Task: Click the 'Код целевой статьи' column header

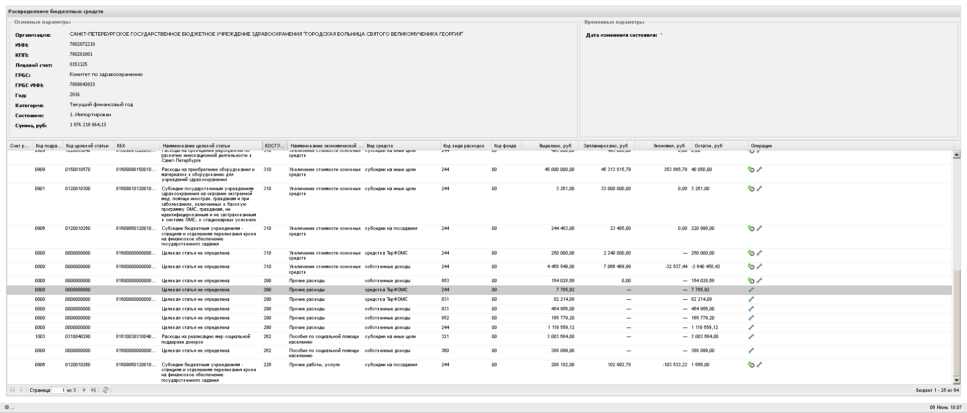Action: tap(88, 146)
